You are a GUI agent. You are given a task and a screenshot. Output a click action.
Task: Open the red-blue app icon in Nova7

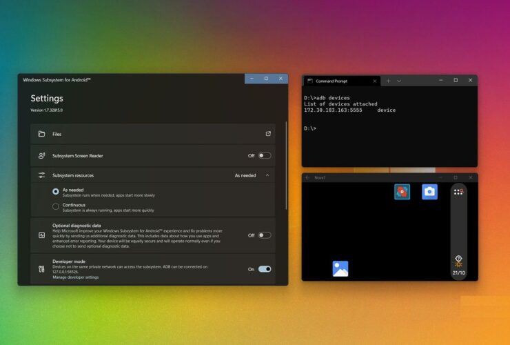pos(402,192)
